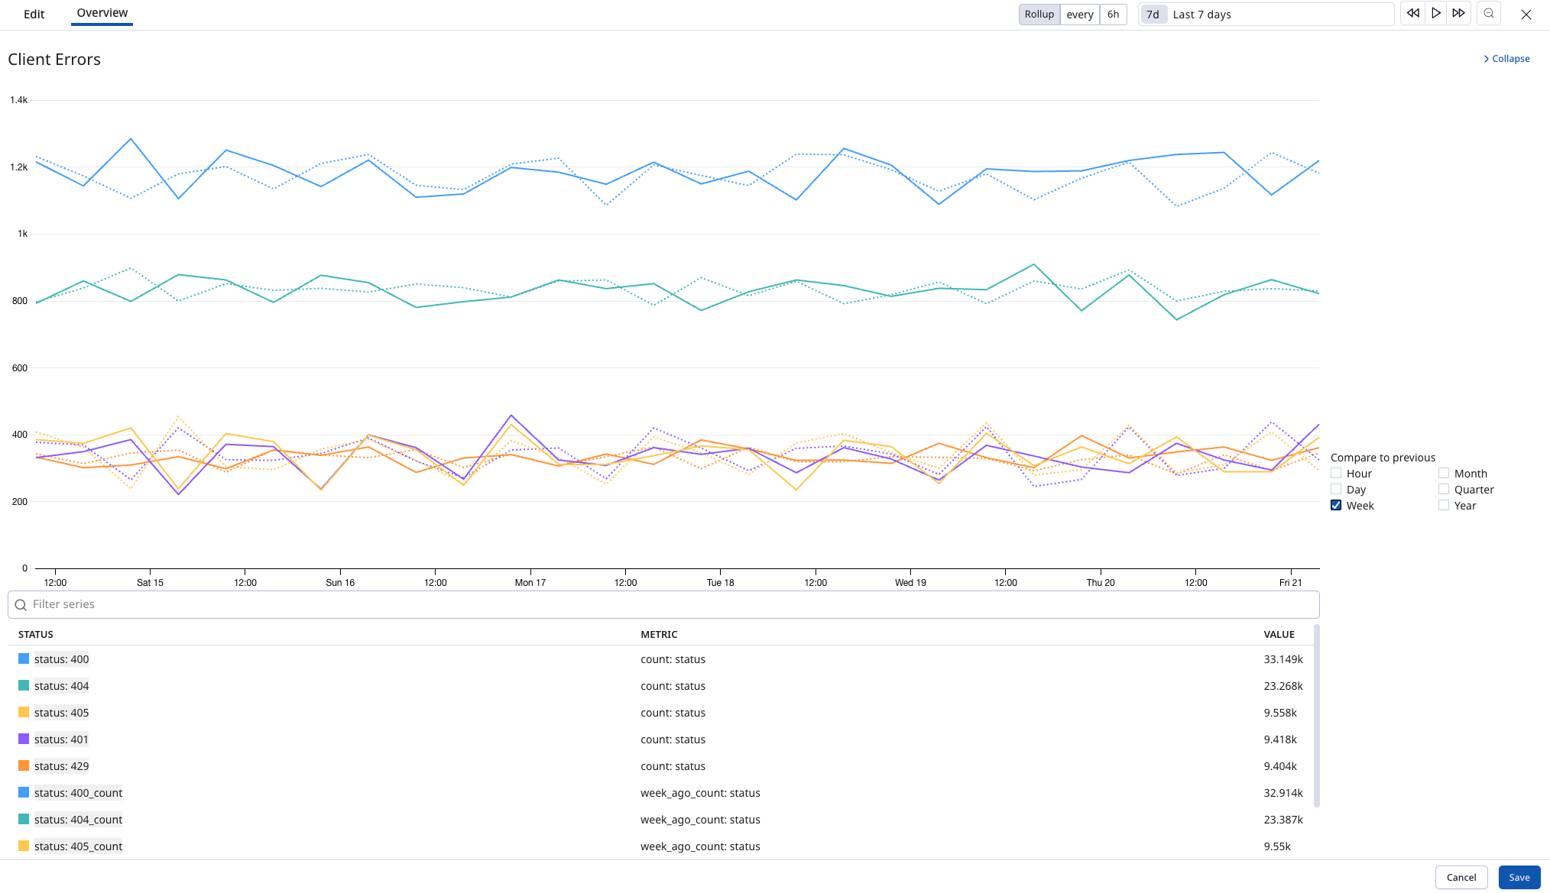Select the 'status: 404_count' series label
The height and width of the screenshot is (893, 1550).
(x=78, y=820)
